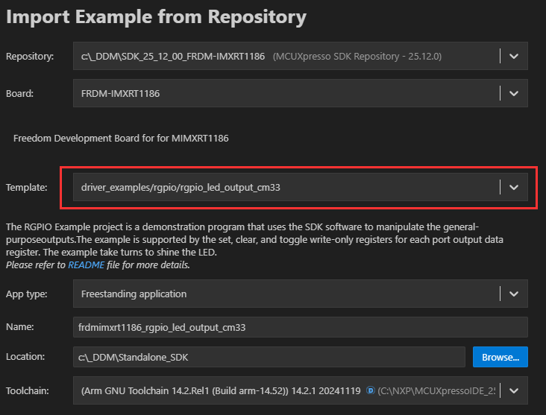546x415 pixels.
Task: Click the 'Template:' label
Action: tap(26, 188)
